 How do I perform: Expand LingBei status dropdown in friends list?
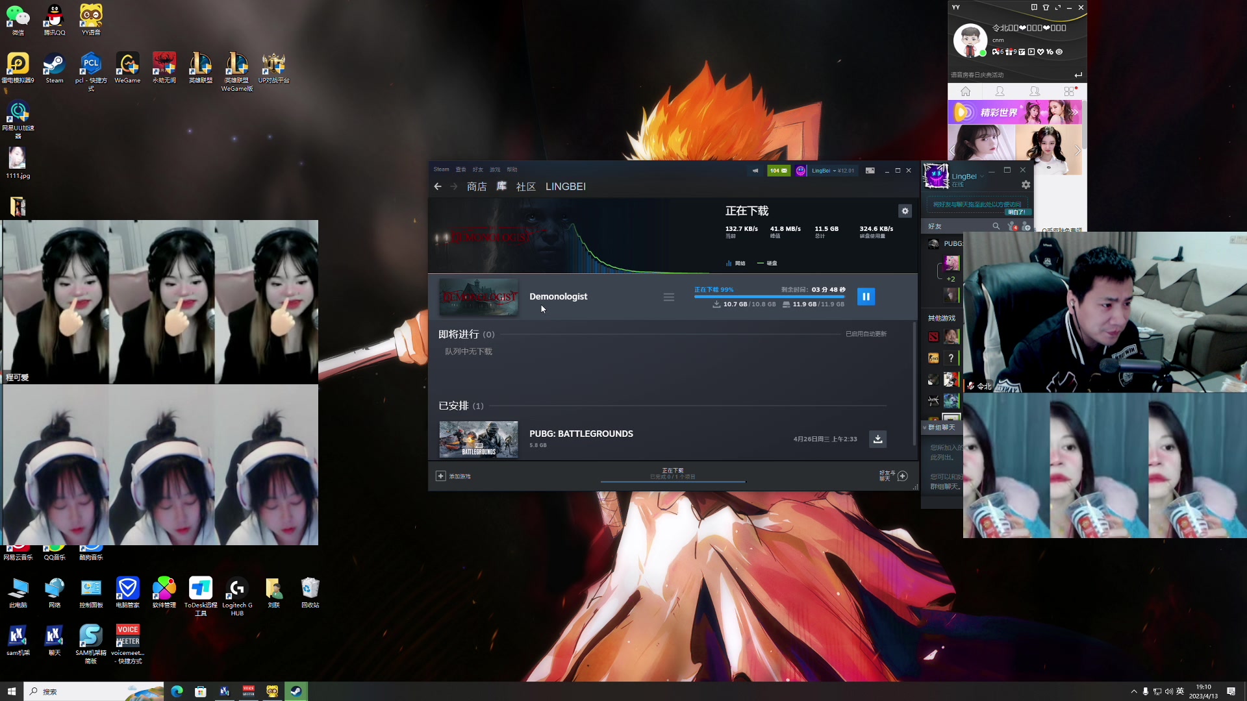[982, 176]
